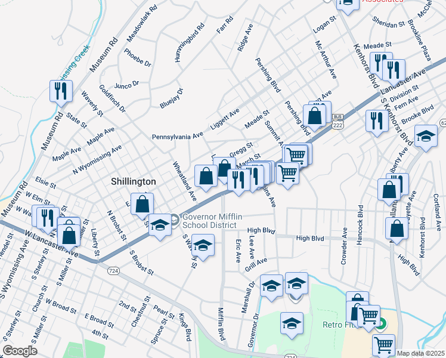Select the school marker left of Marshall Dr creek
This screenshot has height=358, width=446.
tap(271, 286)
